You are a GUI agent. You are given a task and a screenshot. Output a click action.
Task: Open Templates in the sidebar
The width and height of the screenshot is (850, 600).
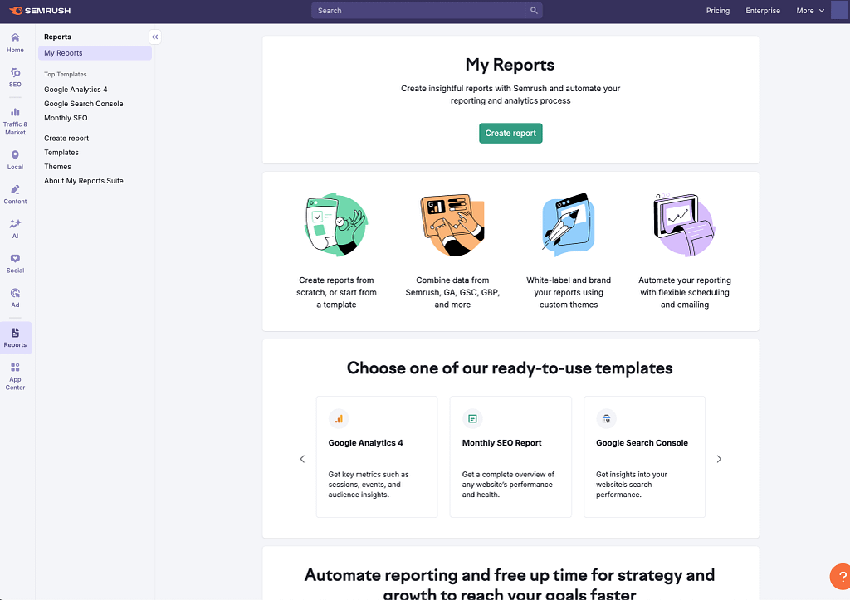click(x=61, y=153)
